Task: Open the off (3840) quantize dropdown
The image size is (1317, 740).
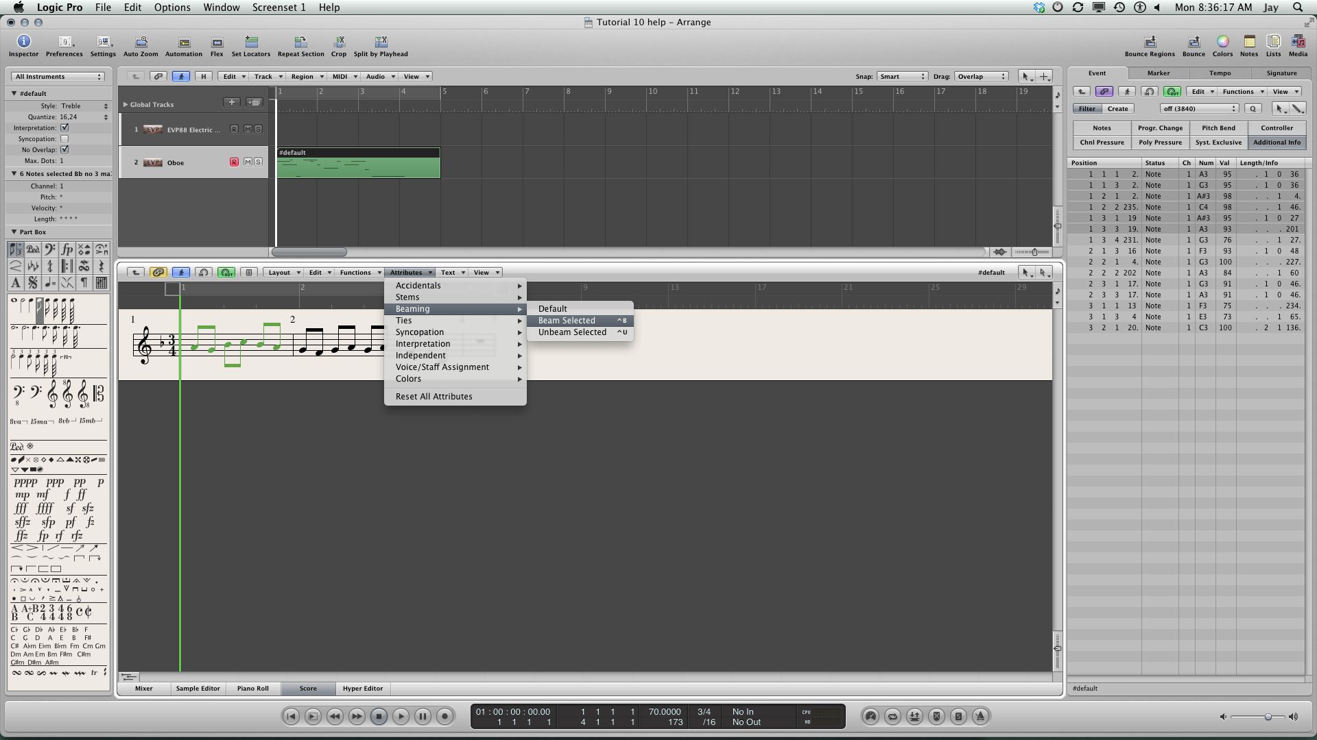Action: click(x=1200, y=109)
